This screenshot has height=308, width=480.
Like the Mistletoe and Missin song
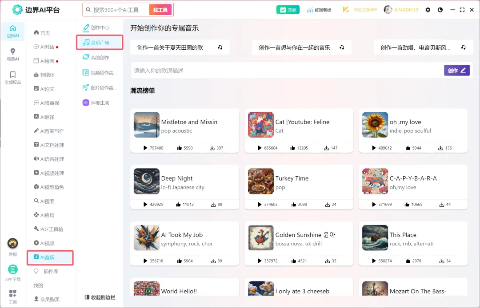pos(180,148)
